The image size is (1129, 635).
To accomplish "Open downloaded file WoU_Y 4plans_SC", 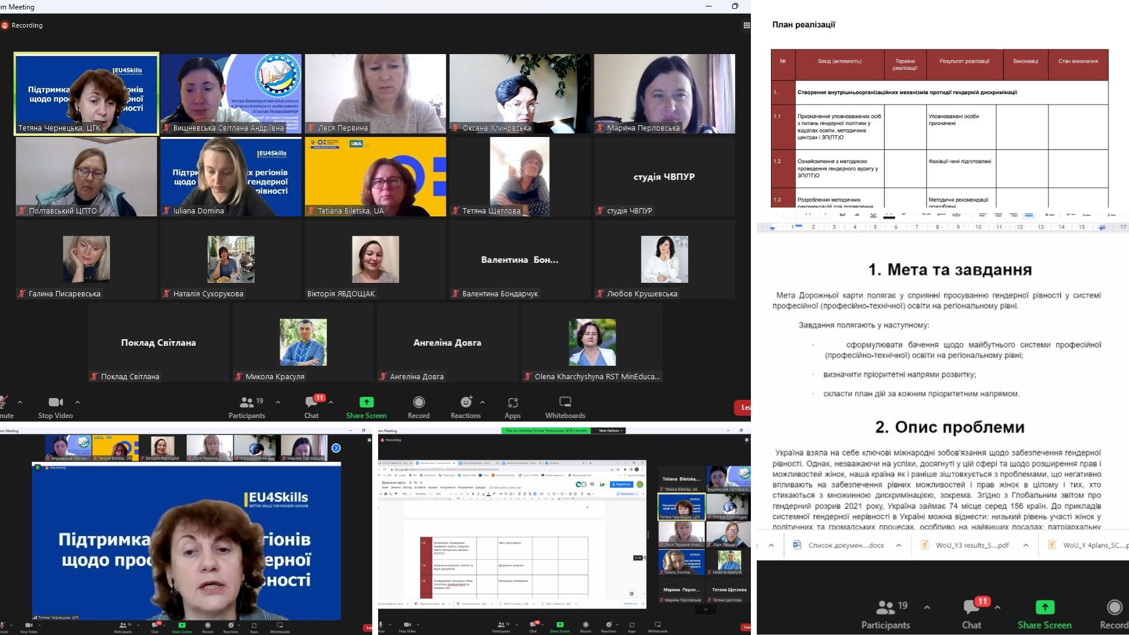I will pyautogui.click(x=1088, y=545).
